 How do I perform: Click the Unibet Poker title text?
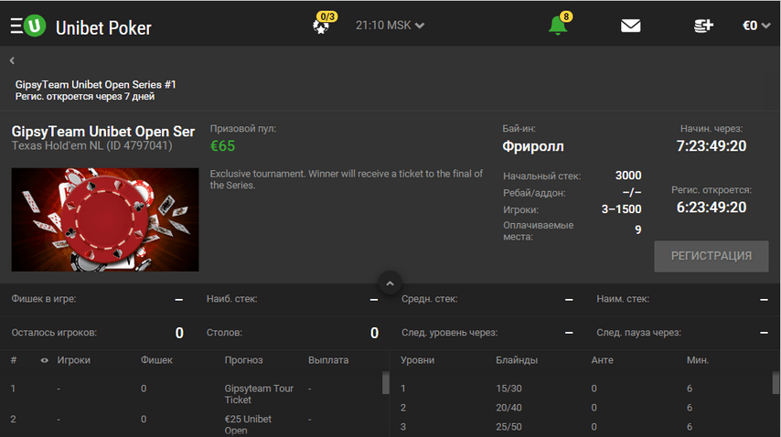pos(103,27)
